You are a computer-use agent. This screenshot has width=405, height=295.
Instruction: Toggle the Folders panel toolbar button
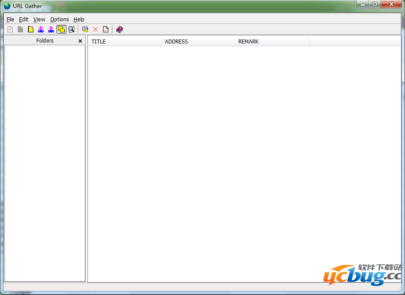[61, 29]
